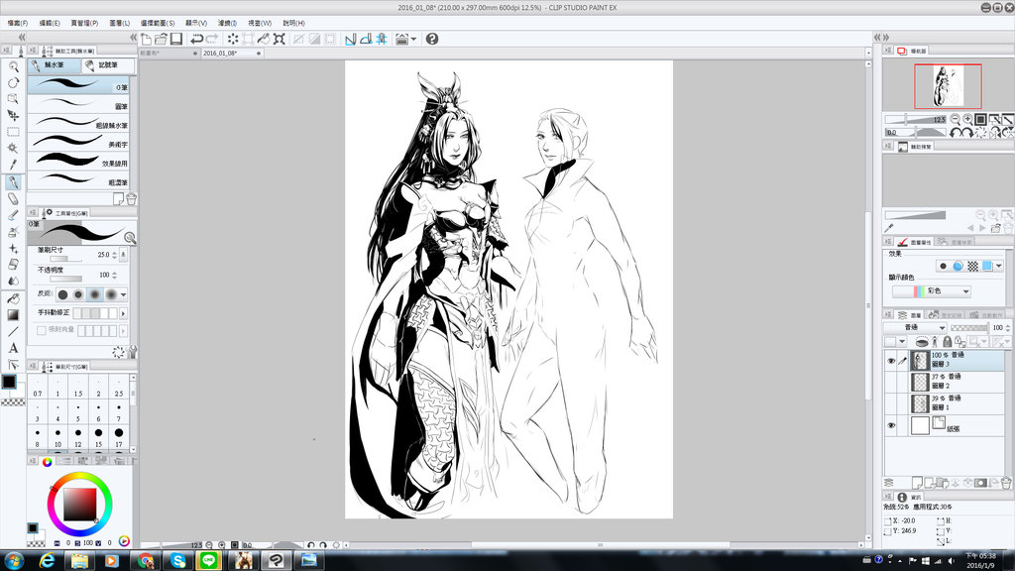Select the rectangular Selection marquee tool
The width and height of the screenshot is (1015, 571).
pos(13,132)
